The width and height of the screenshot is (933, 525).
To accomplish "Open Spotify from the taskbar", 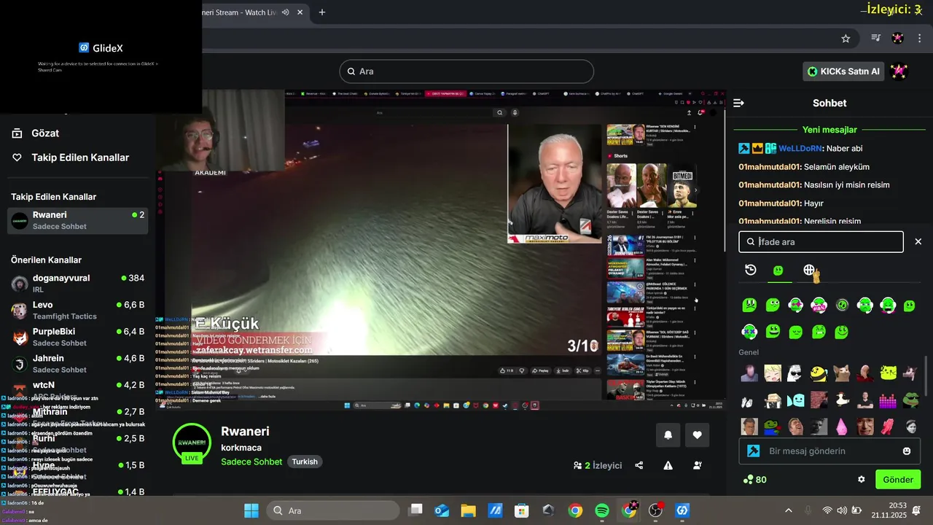I will pyautogui.click(x=602, y=510).
